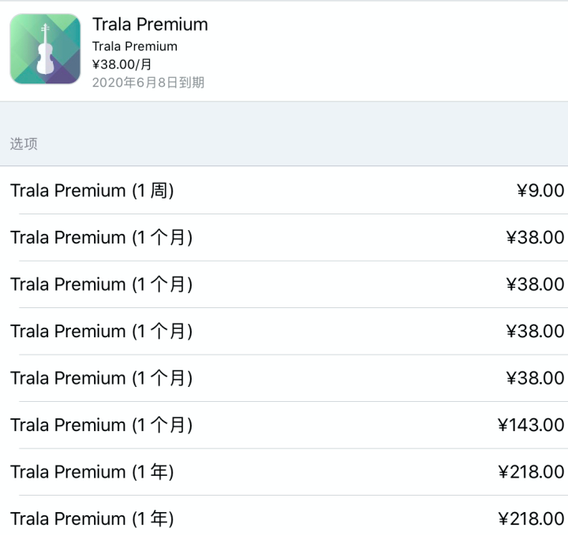Tap the Trala violin app icon
The image size is (568, 535).
(45, 49)
